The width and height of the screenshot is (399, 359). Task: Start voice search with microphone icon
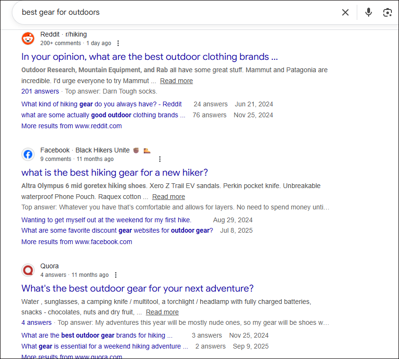pyautogui.click(x=369, y=12)
